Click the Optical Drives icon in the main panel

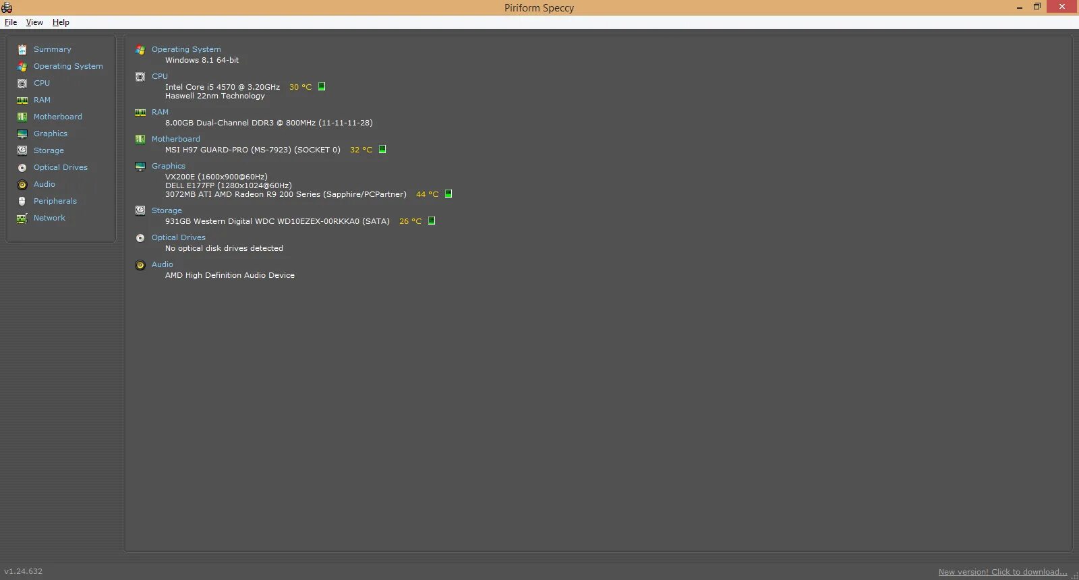click(140, 237)
